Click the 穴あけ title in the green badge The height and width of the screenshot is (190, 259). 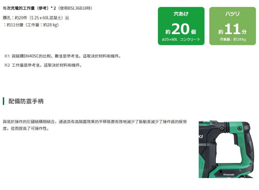(181, 14)
